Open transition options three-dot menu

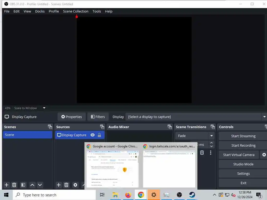[211, 153]
